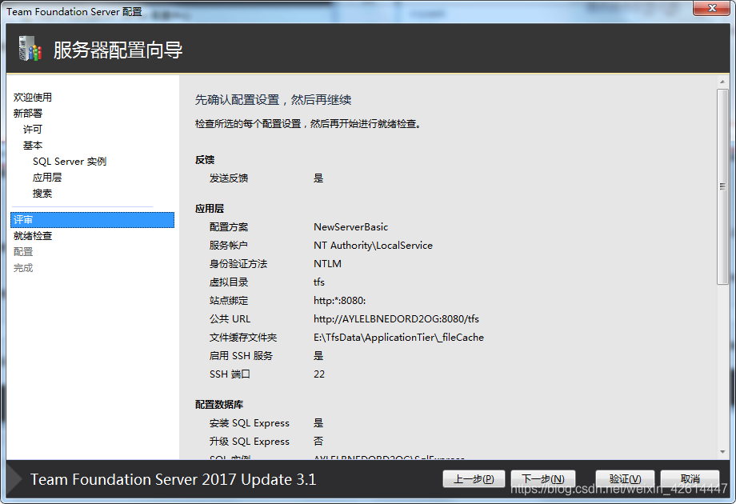Click the SSH 端口 label
Viewport: 736px width, 504px height.
[230, 374]
